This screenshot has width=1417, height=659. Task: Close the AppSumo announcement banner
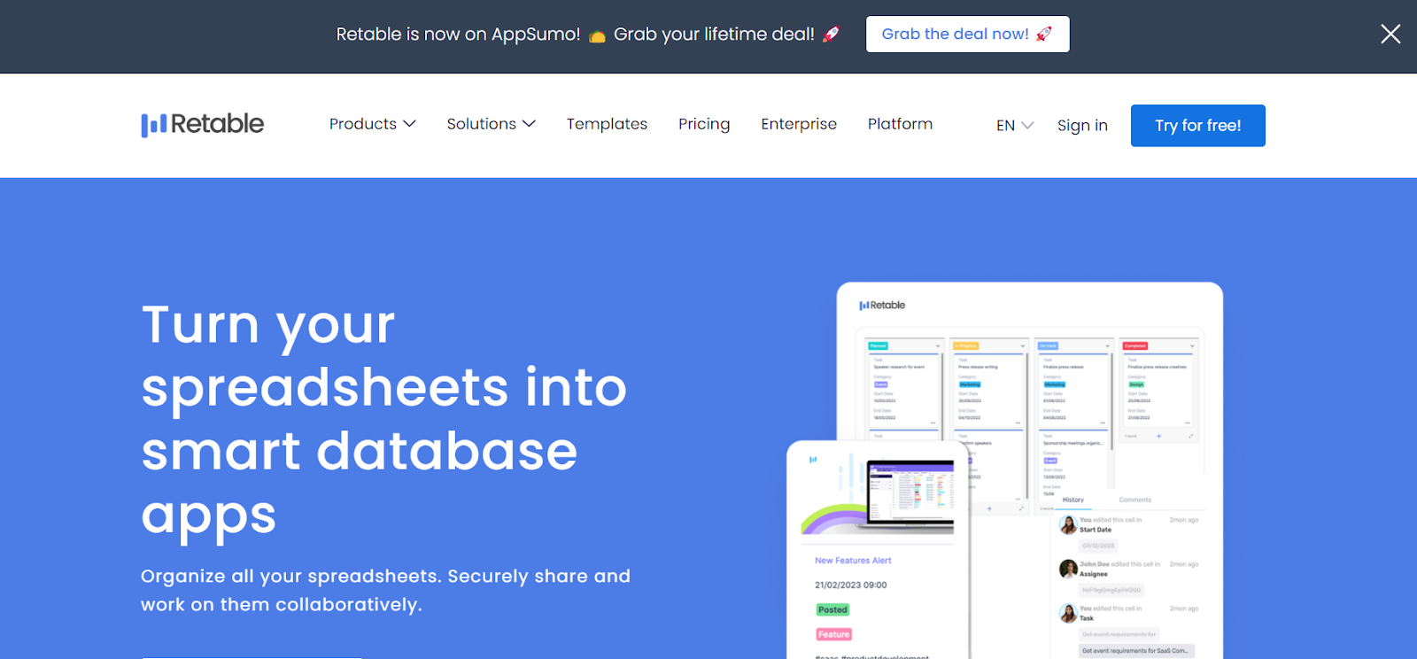(x=1390, y=34)
